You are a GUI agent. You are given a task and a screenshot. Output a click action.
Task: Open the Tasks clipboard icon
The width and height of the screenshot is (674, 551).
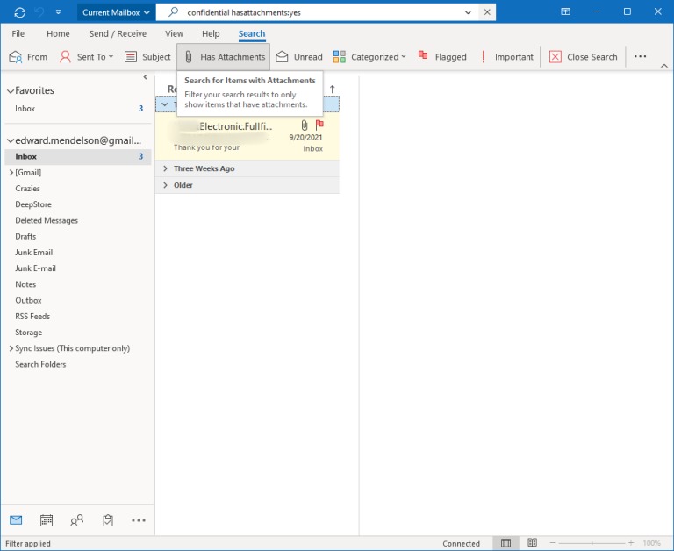(x=108, y=520)
